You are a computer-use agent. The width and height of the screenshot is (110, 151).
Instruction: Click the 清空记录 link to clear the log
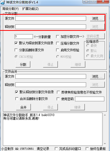coord(43,149)
